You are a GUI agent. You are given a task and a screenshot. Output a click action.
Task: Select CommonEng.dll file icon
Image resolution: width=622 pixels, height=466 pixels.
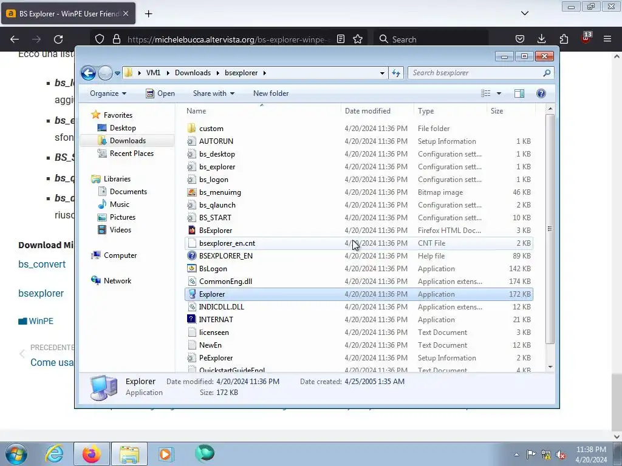(x=191, y=282)
